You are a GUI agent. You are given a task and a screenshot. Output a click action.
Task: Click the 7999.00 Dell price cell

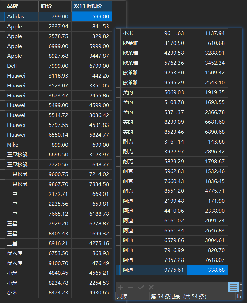[x=55, y=66]
